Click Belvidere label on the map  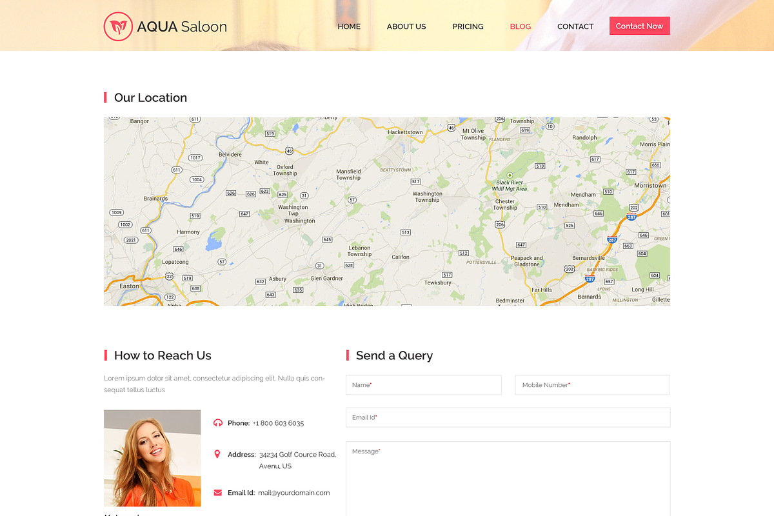(230, 155)
